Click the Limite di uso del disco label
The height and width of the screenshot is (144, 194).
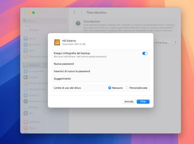(67, 88)
